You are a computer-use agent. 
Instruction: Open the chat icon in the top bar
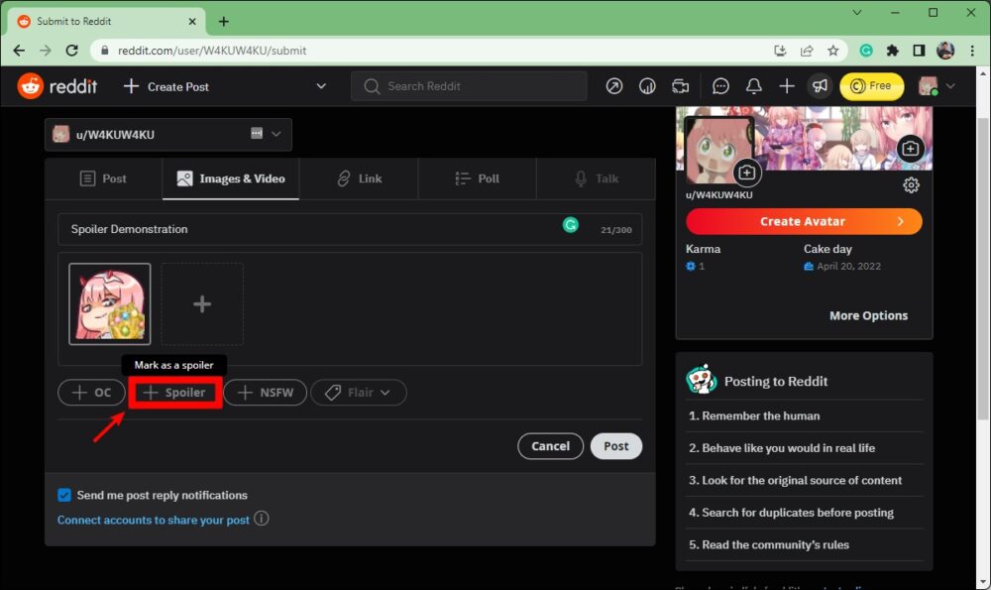tap(720, 86)
